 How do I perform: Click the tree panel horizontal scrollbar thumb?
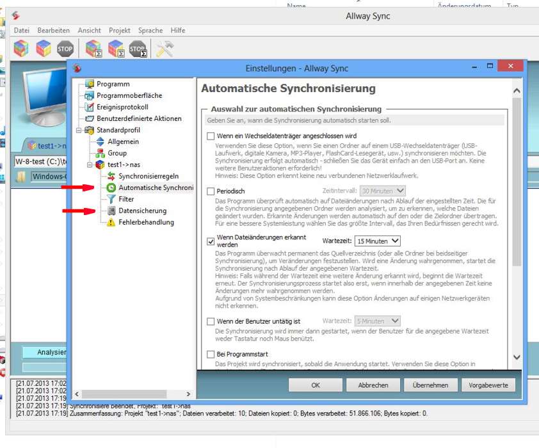tap(124, 394)
